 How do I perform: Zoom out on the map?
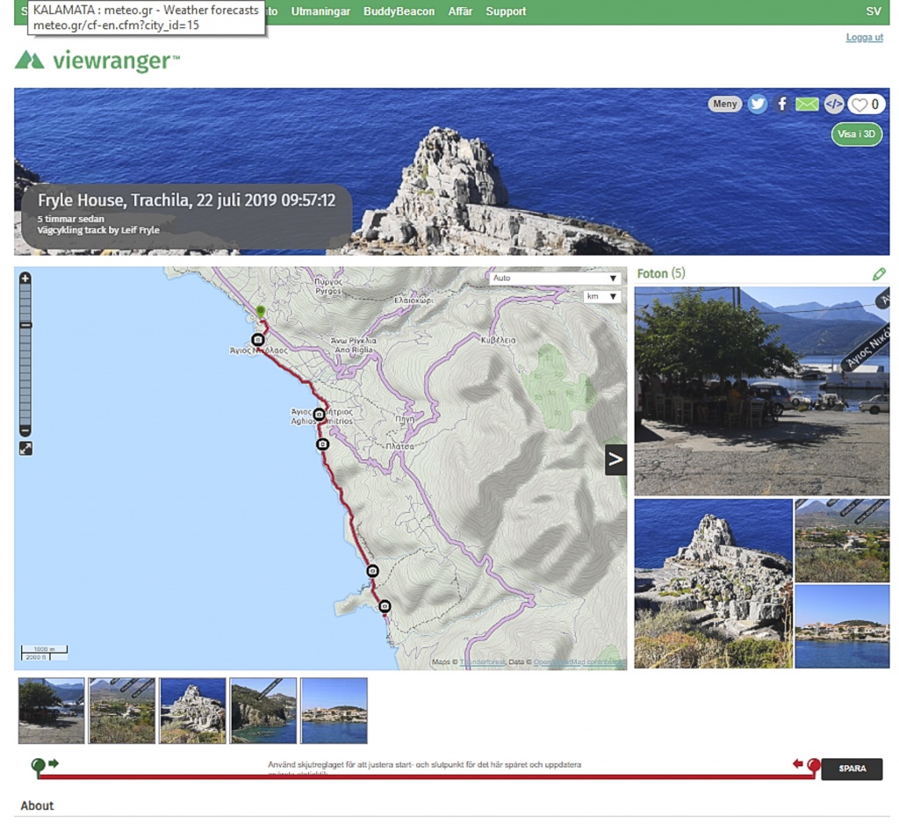tap(25, 430)
